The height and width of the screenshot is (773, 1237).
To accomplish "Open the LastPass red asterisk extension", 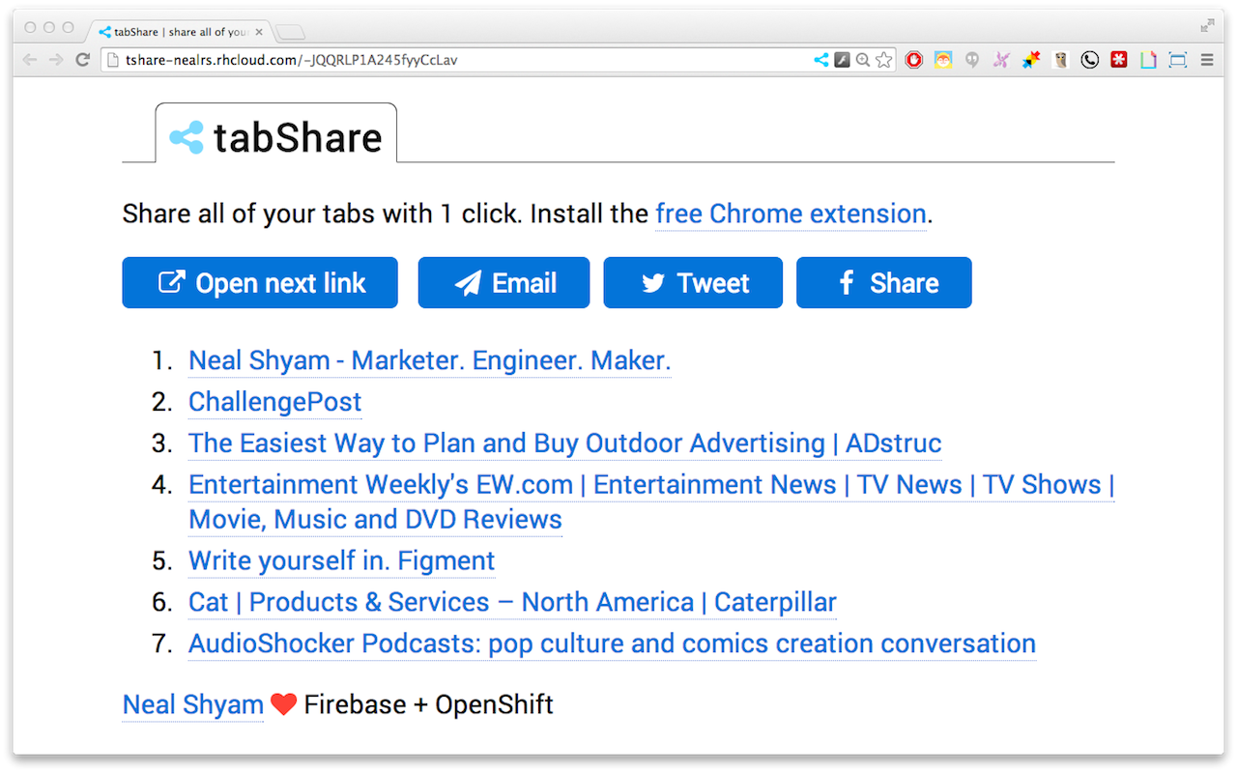I will tap(1119, 60).
